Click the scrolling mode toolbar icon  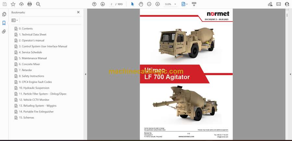point(194,4)
